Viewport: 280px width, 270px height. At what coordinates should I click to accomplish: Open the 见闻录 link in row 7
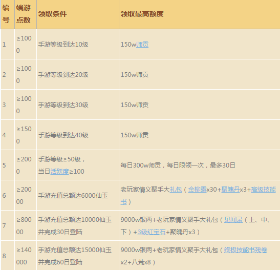233,220
